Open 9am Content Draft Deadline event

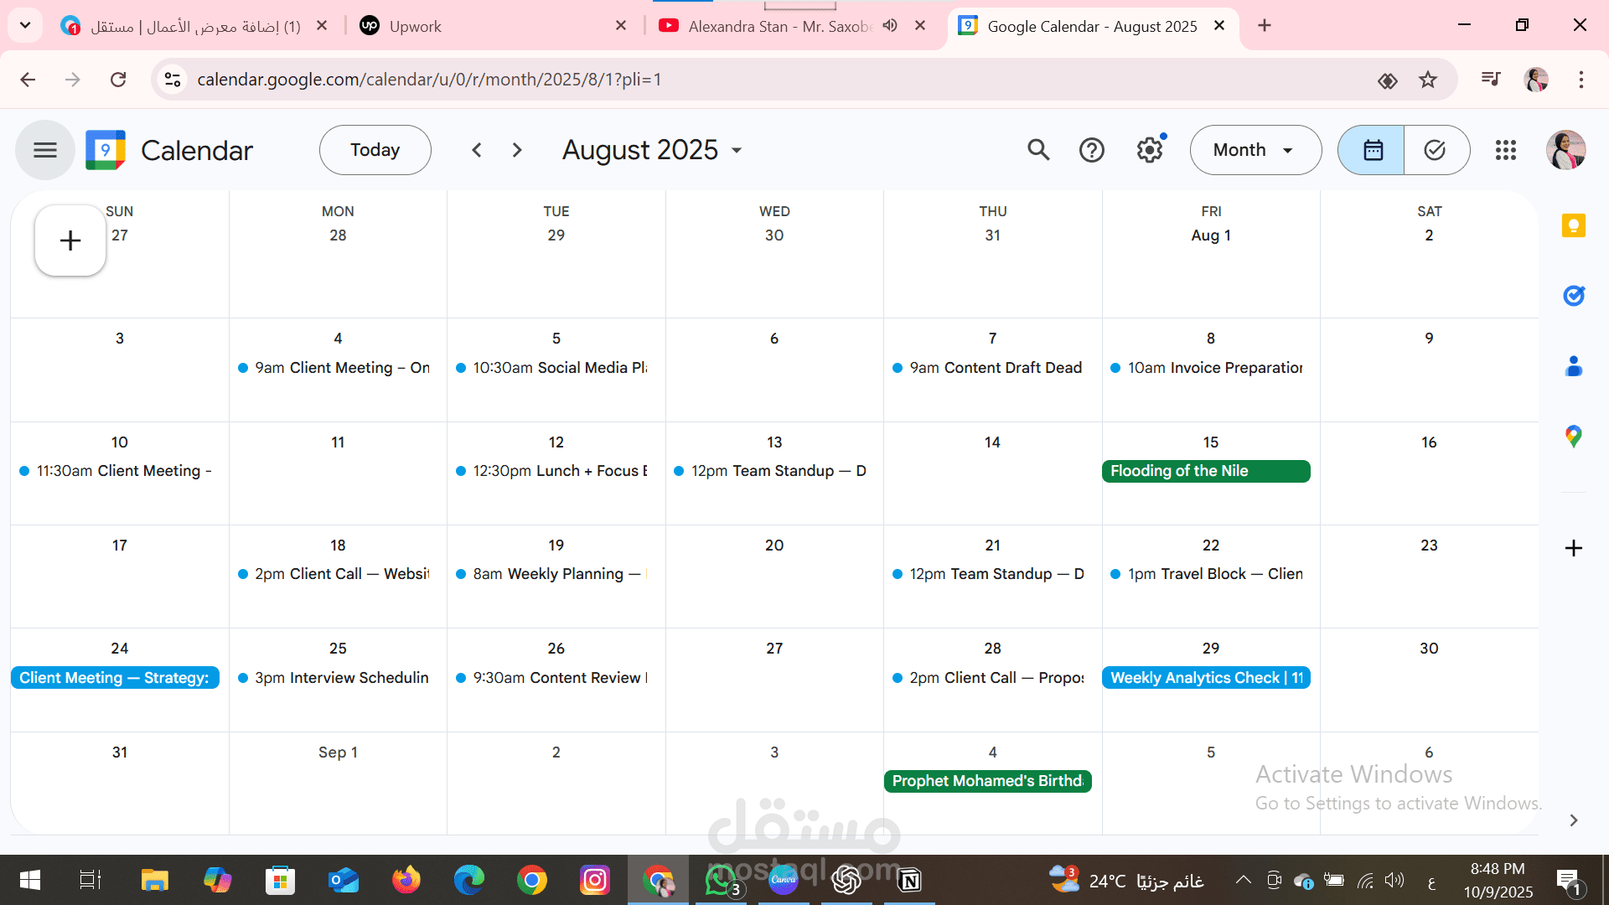989,368
